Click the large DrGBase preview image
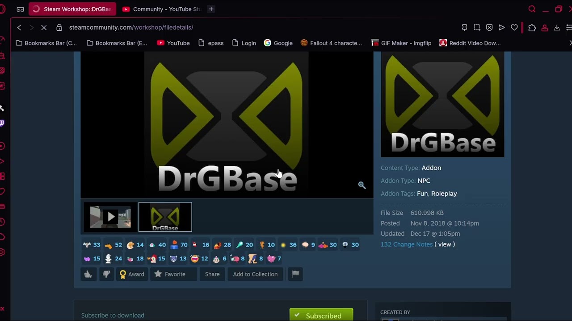 (227, 125)
